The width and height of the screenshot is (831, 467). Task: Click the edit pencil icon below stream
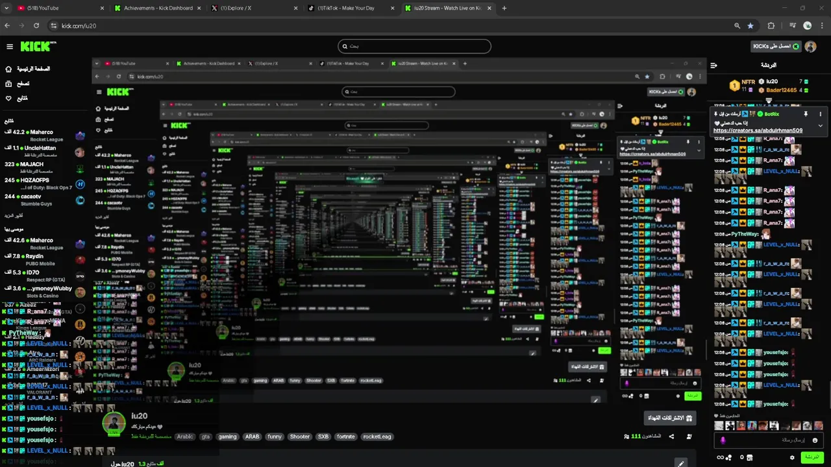[680, 463]
